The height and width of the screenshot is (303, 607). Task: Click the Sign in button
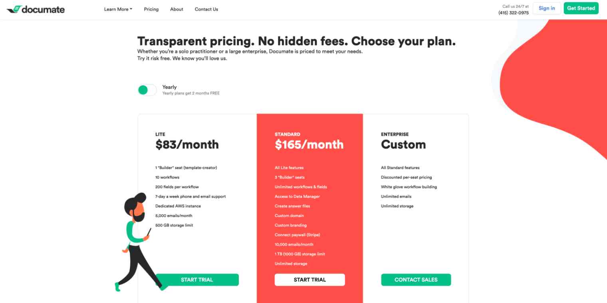[x=546, y=8]
